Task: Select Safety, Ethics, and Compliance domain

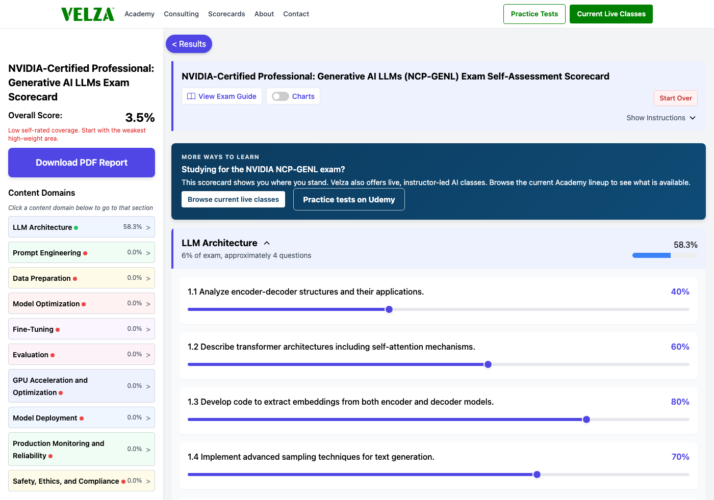Action: tap(82, 481)
